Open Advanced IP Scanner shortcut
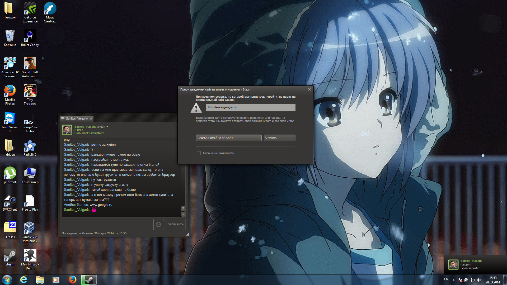 pos(10,67)
